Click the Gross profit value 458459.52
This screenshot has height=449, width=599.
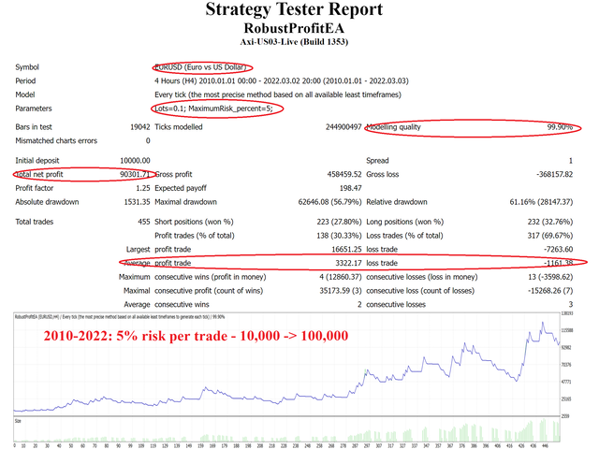(x=344, y=174)
